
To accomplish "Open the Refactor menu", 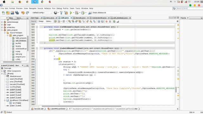I will (x=48, y=8).
